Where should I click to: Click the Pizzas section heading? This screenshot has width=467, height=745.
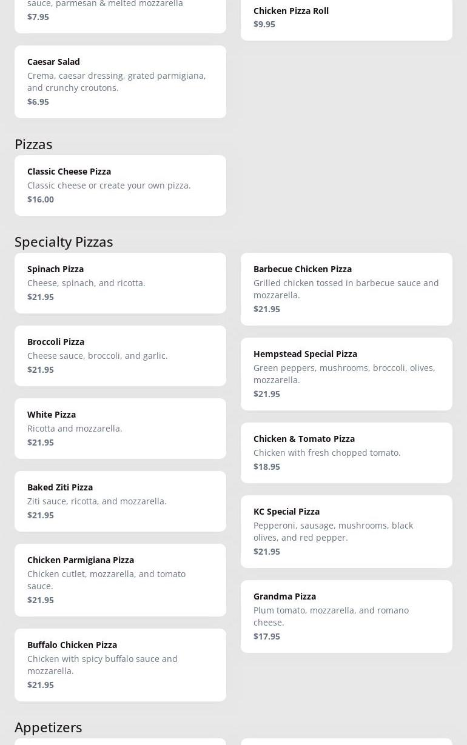(x=33, y=144)
